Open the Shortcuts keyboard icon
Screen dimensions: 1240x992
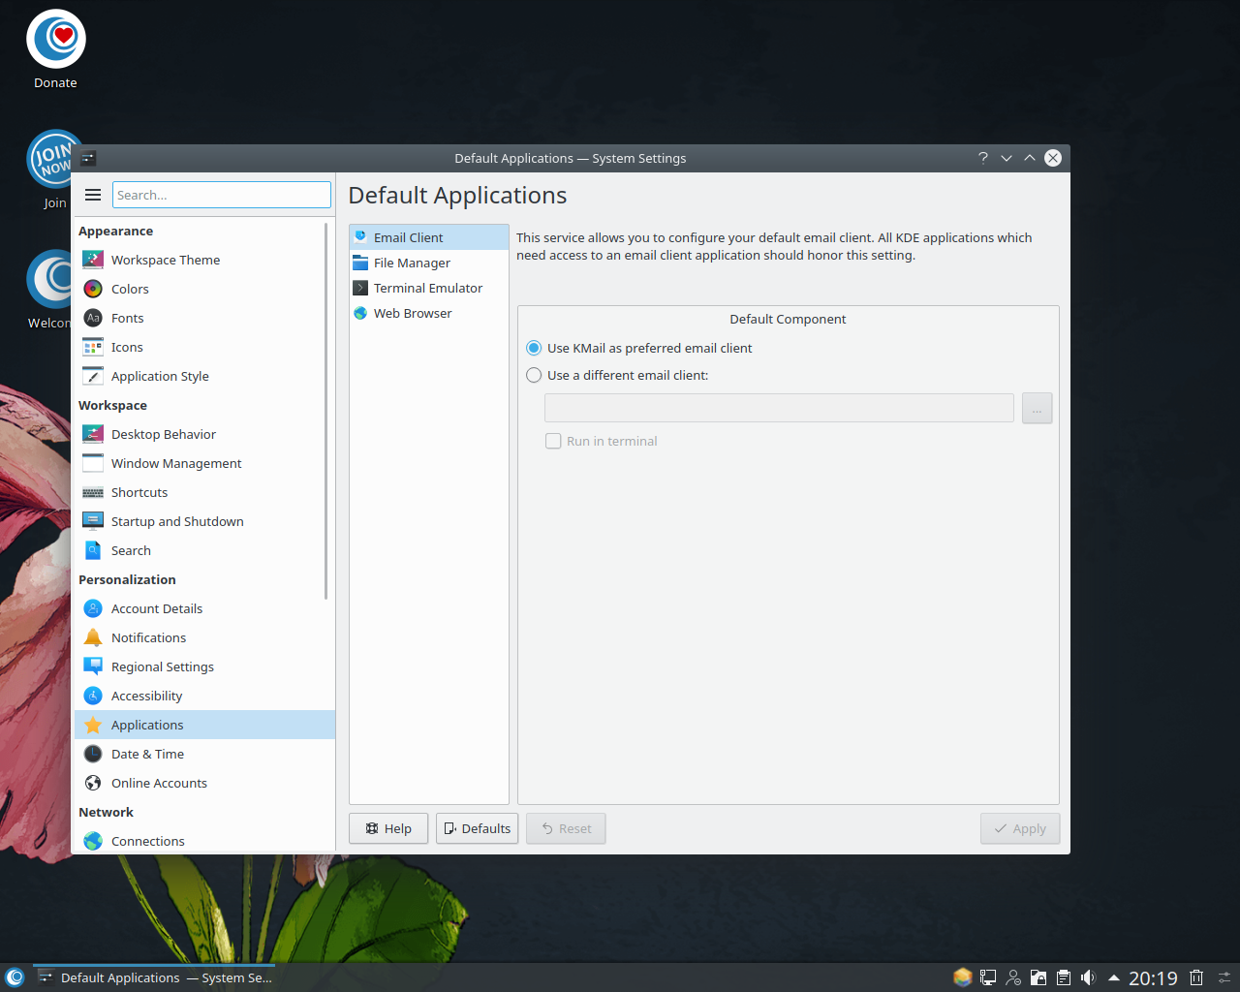pyautogui.click(x=93, y=492)
